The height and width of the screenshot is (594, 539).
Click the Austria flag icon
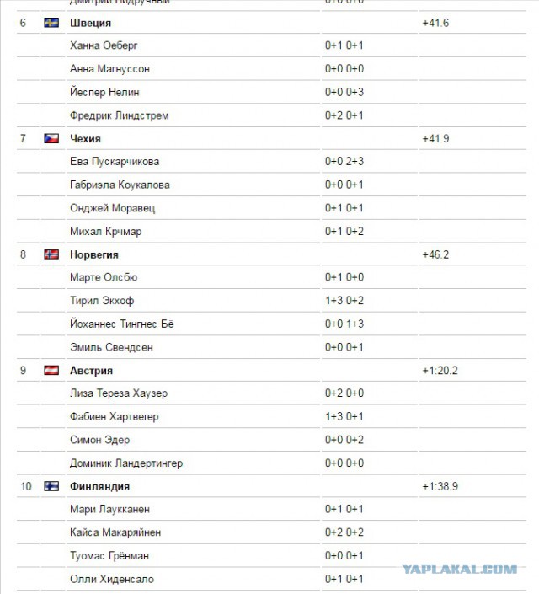coord(51,370)
